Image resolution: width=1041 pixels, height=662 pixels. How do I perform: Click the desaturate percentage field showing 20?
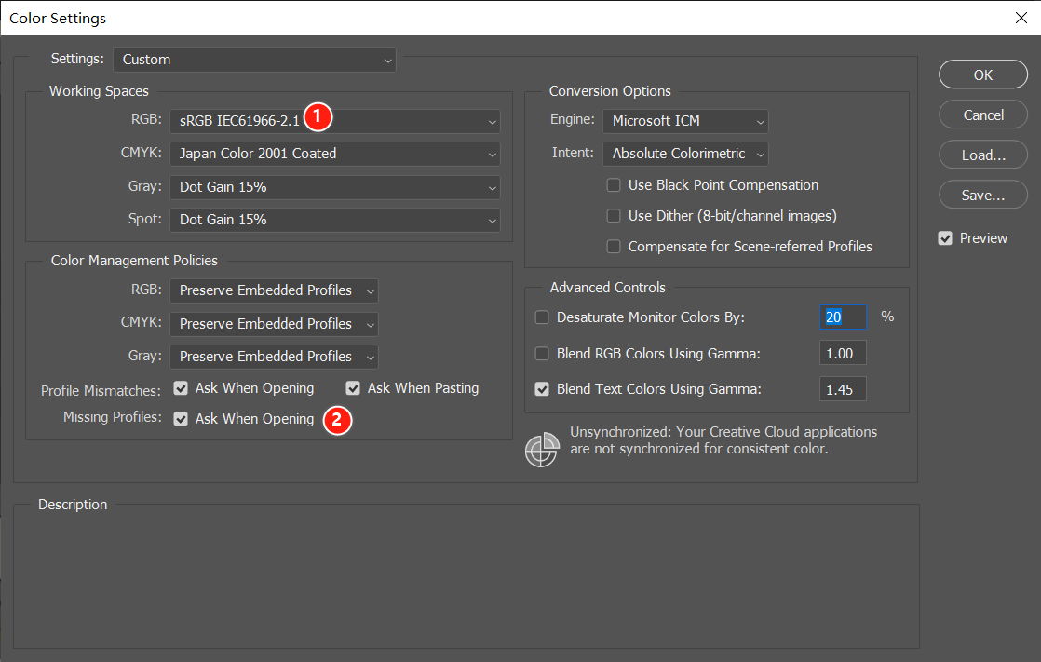click(843, 317)
